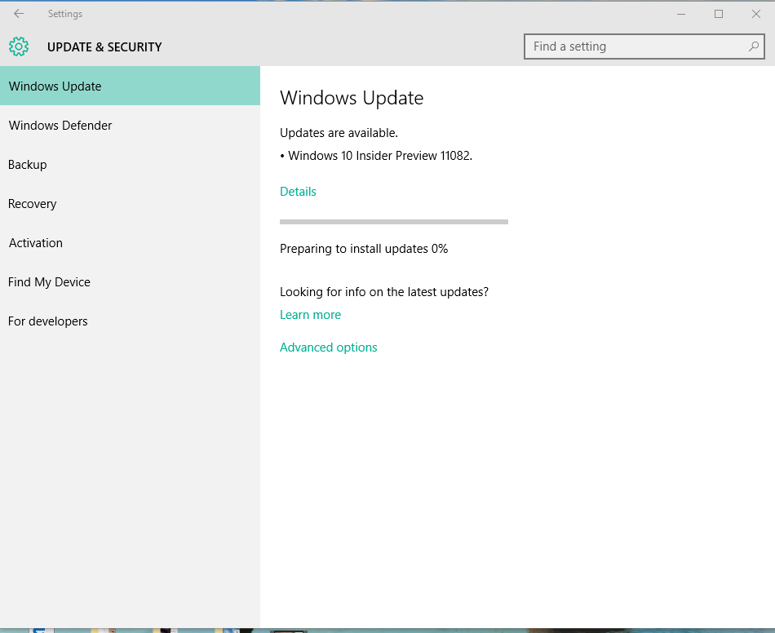
Task: Click the search magnifier icon
Action: [x=753, y=46]
